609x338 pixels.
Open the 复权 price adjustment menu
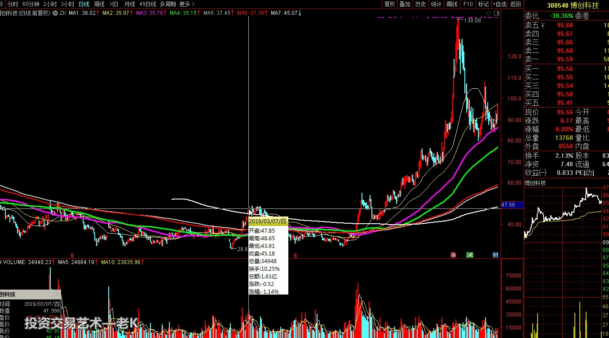[389, 4]
